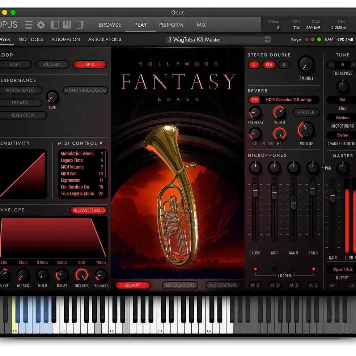This screenshot has height=356, width=356.
Task: Click the green Purge indicator dot
Action: point(319,39)
